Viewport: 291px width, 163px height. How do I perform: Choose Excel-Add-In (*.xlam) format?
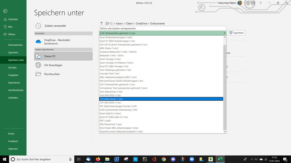(x=161, y=113)
